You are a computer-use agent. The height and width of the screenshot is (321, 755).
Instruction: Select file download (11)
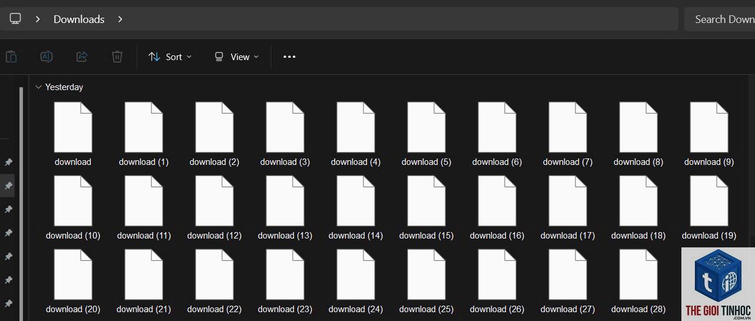click(x=144, y=208)
